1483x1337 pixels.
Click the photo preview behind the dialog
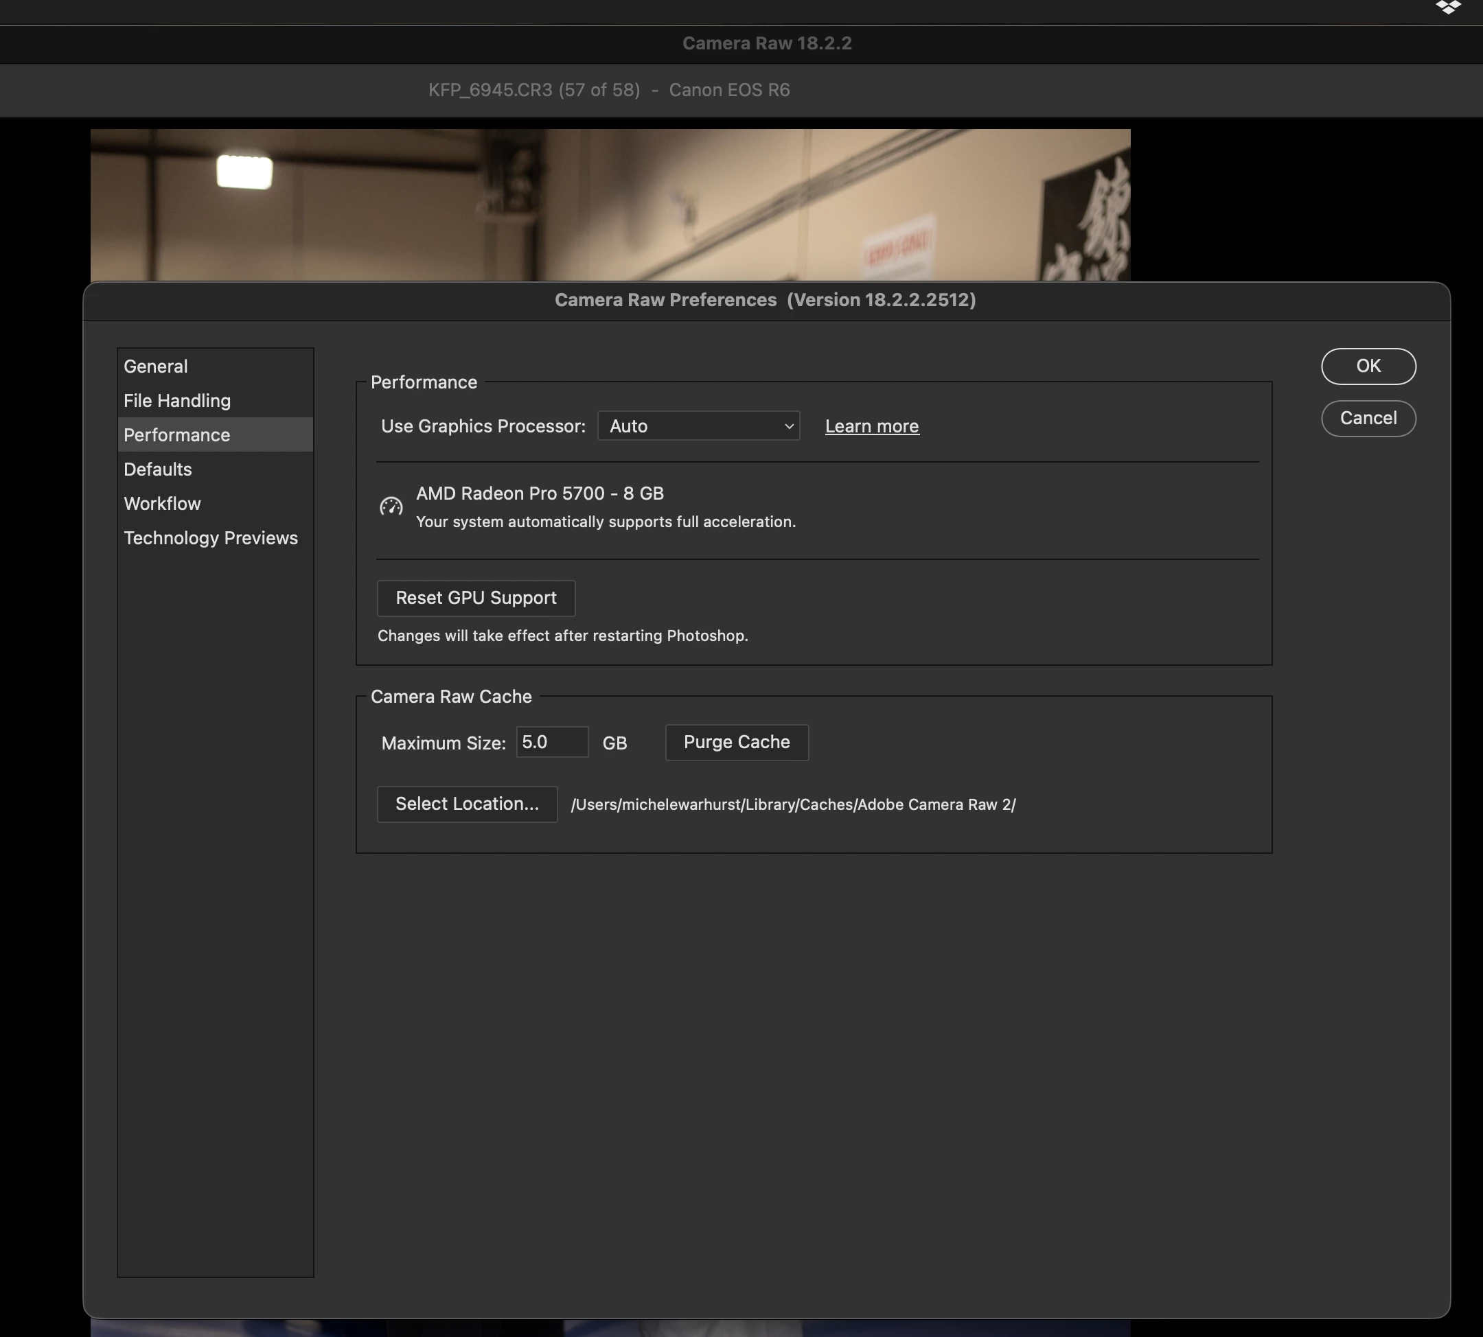[610, 205]
